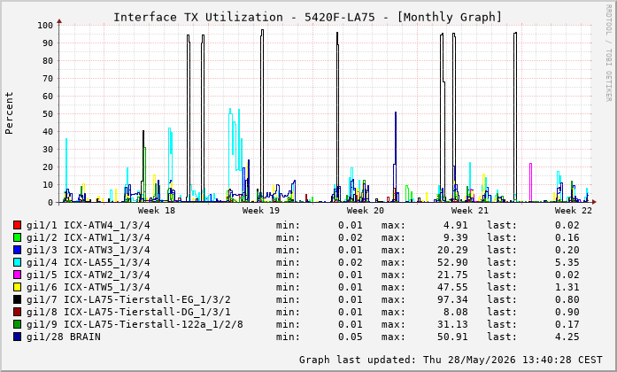The image size is (617, 372).
Task: Click the 90 value on the y-axis
Action: (48, 43)
